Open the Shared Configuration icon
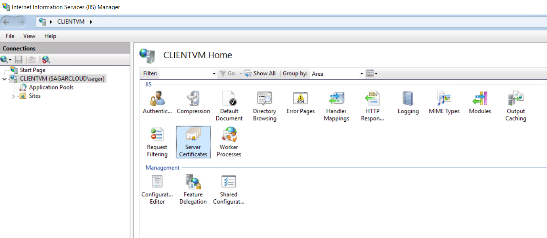The width and height of the screenshot is (547, 238). point(229,190)
